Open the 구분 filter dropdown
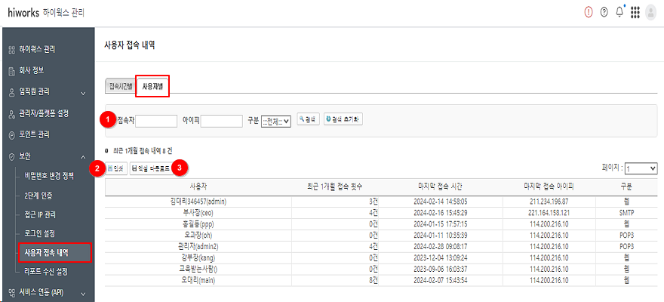Viewport: 664px width, 302px height. [275, 121]
